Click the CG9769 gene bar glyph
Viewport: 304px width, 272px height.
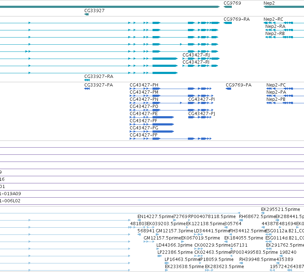(228, 7)
